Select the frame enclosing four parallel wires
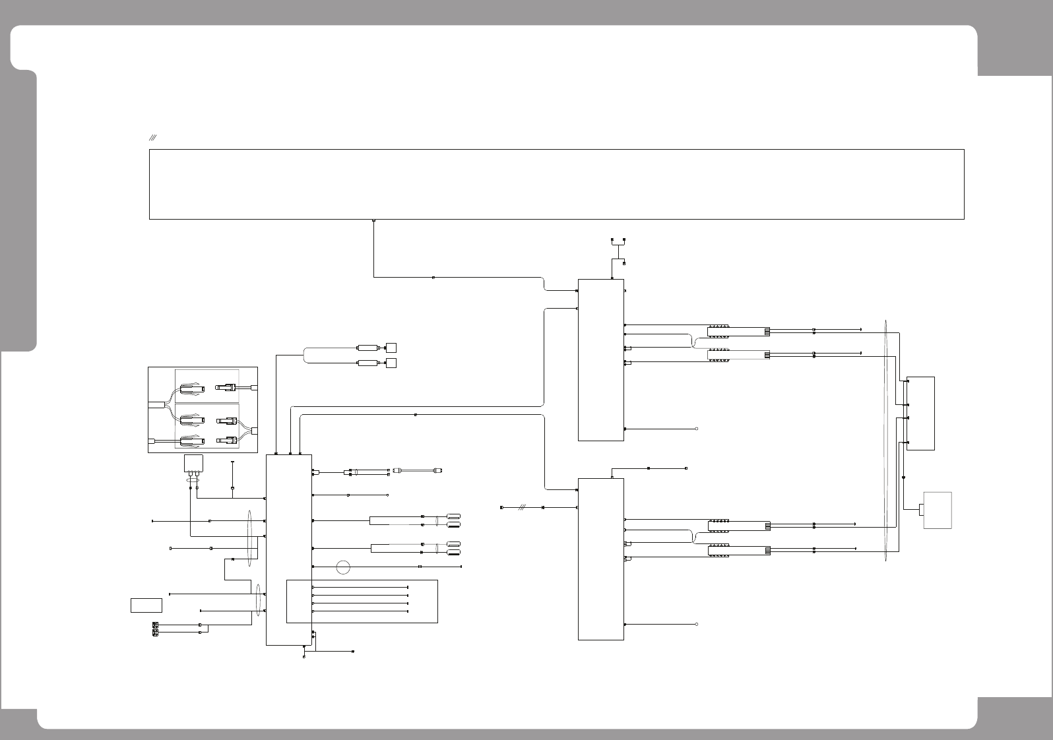This screenshot has height=740, width=1053. pos(362,601)
